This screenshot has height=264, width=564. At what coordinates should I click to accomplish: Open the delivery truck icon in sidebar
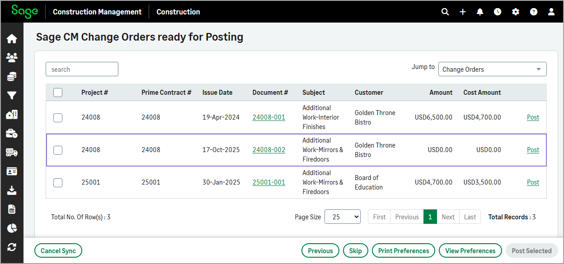(12, 153)
